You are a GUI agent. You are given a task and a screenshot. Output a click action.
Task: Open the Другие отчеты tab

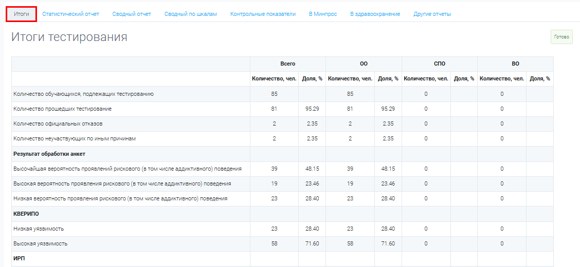pyautogui.click(x=432, y=14)
